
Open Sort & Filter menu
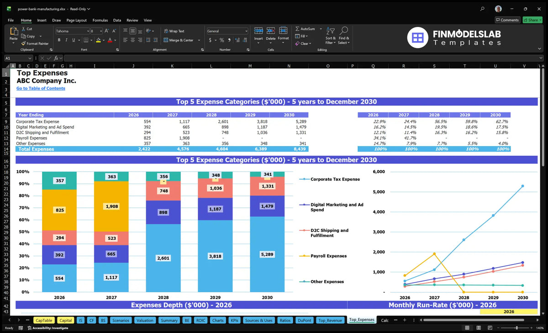[330, 36]
